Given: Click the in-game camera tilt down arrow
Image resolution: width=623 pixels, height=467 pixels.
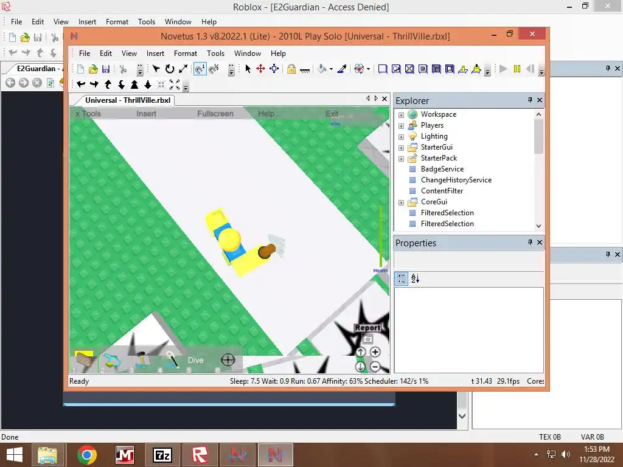Looking at the screenshot, I should click(x=360, y=366).
